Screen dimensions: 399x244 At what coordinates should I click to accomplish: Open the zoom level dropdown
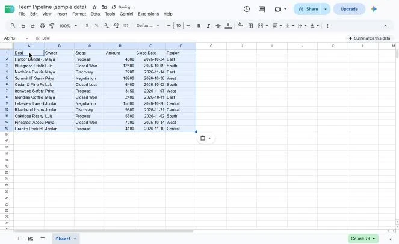pos(68,26)
